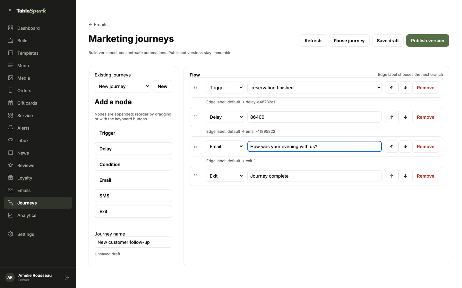Open the Delay node type dropdown
This screenshot has height=288, width=462.
225,117
